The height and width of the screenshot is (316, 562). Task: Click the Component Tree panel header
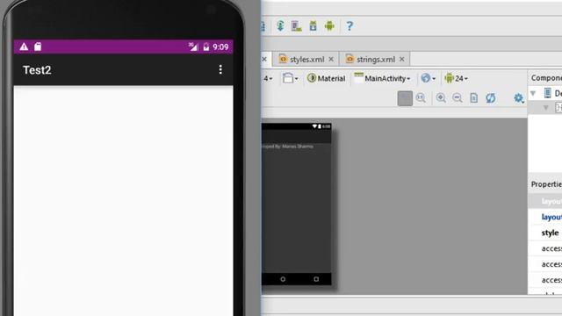point(545,78)
